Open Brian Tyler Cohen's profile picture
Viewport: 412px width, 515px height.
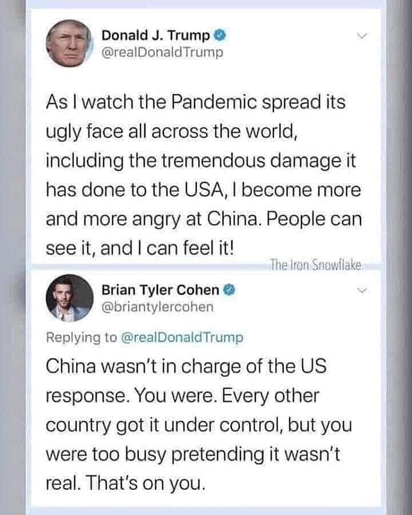70,298
